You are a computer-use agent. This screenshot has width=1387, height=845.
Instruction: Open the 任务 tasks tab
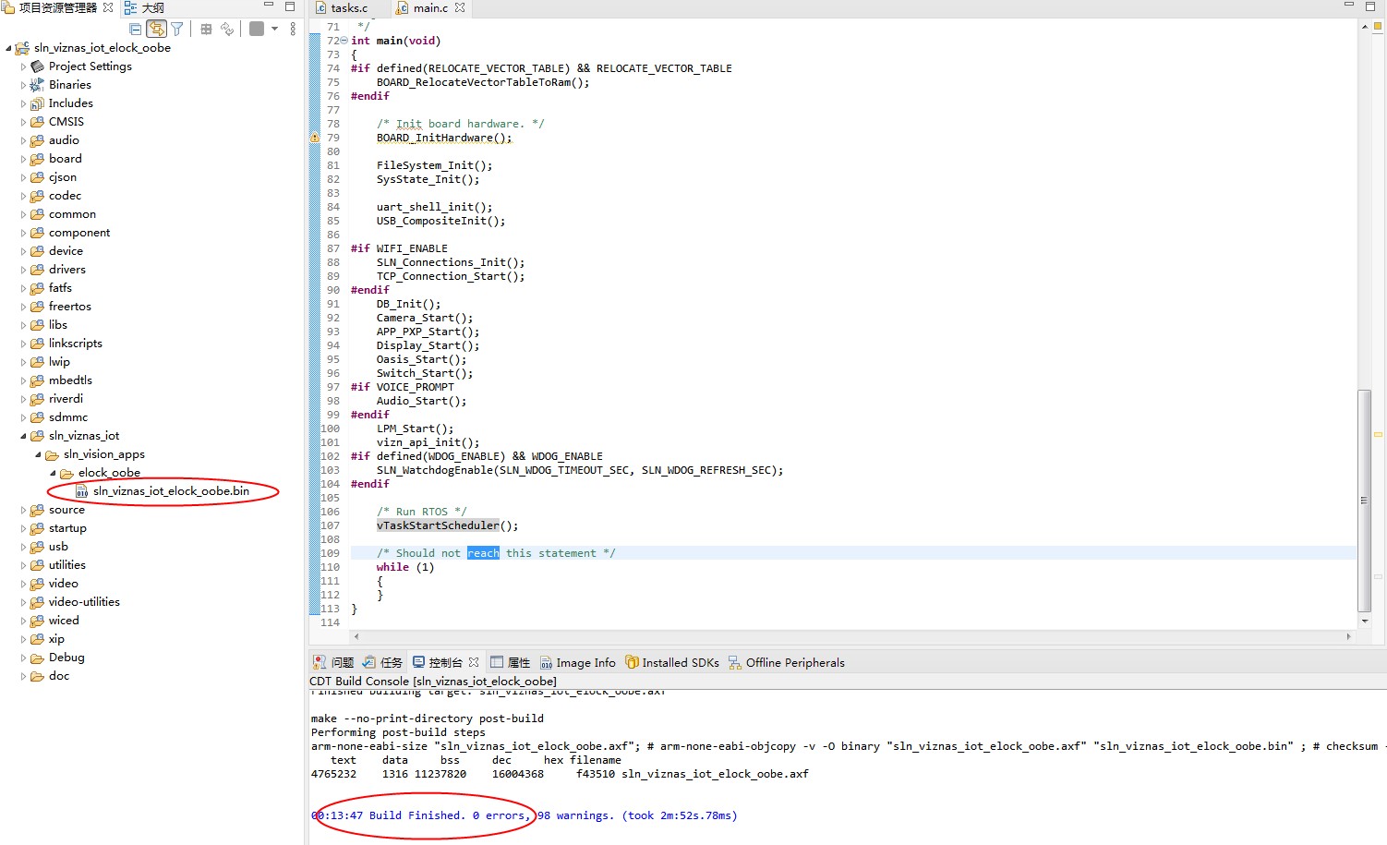click(382, 662)
